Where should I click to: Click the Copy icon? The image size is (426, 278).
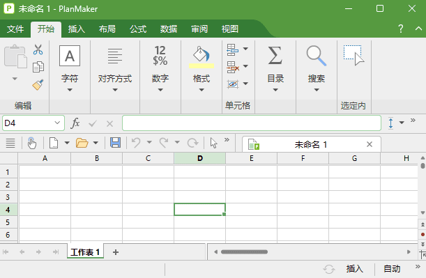pos(38,67)
